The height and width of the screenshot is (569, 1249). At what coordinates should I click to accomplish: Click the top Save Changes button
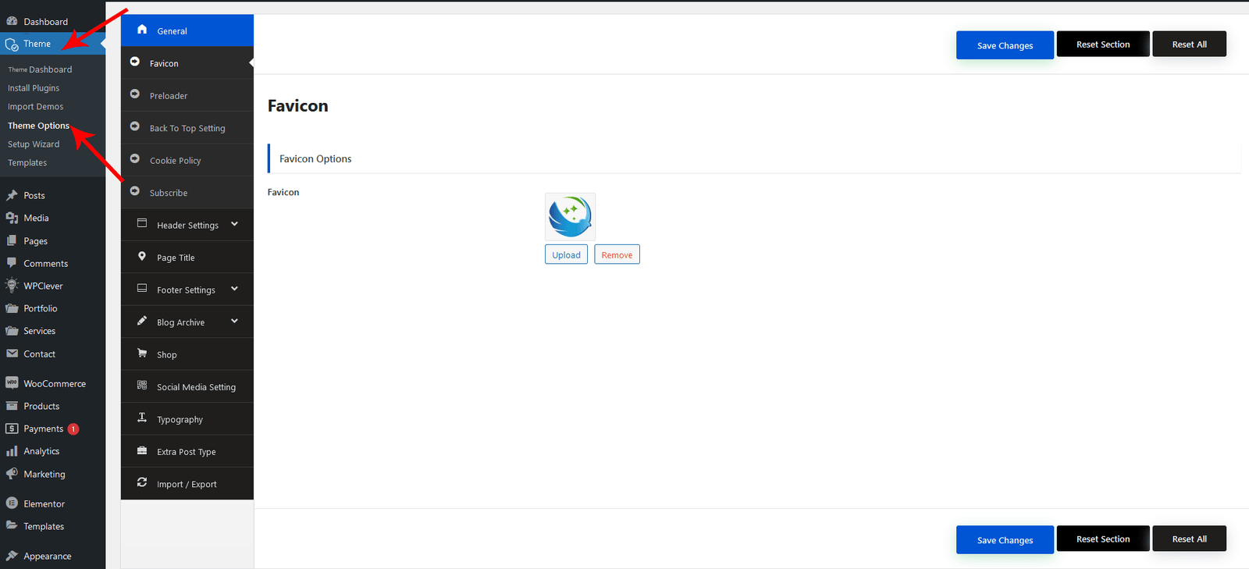[1005, 45]
